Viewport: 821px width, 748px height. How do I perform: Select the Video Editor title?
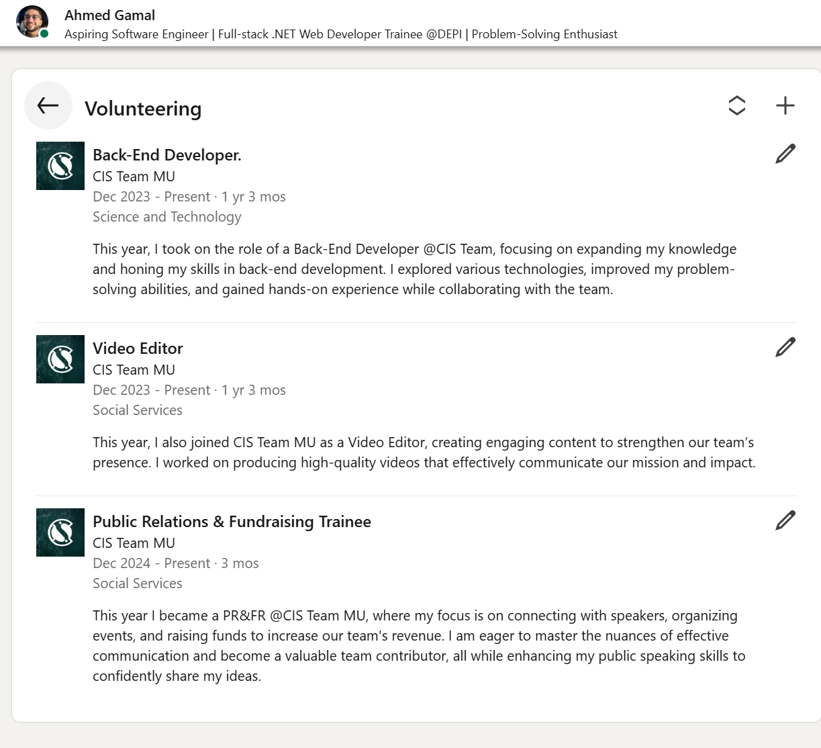point(138,348)
